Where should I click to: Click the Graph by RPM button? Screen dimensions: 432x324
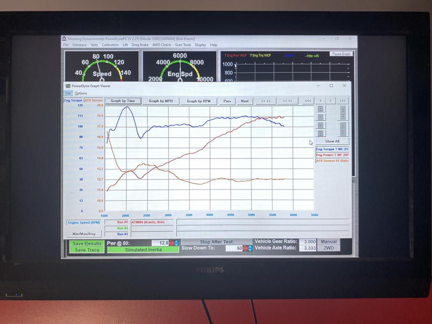[199, 101]
